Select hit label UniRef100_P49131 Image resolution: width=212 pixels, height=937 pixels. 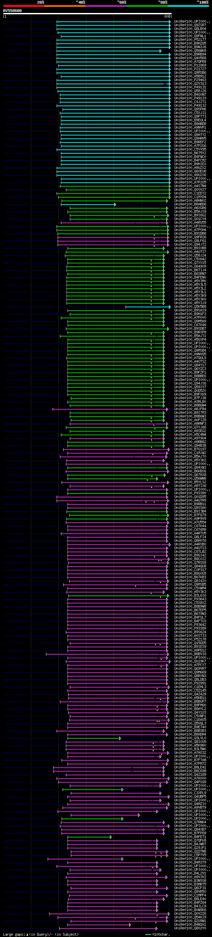coord(190,87)
